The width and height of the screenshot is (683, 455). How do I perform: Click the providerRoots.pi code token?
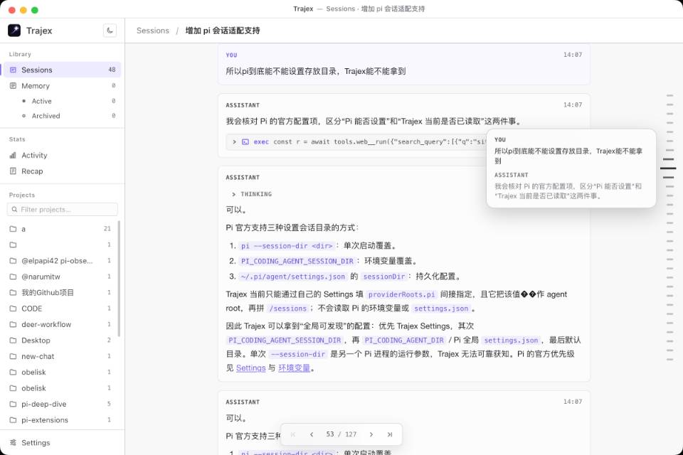pos(401,294)
